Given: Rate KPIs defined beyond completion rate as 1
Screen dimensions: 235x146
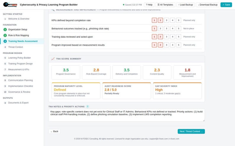Looking at the screenshot, I should 154,20.
